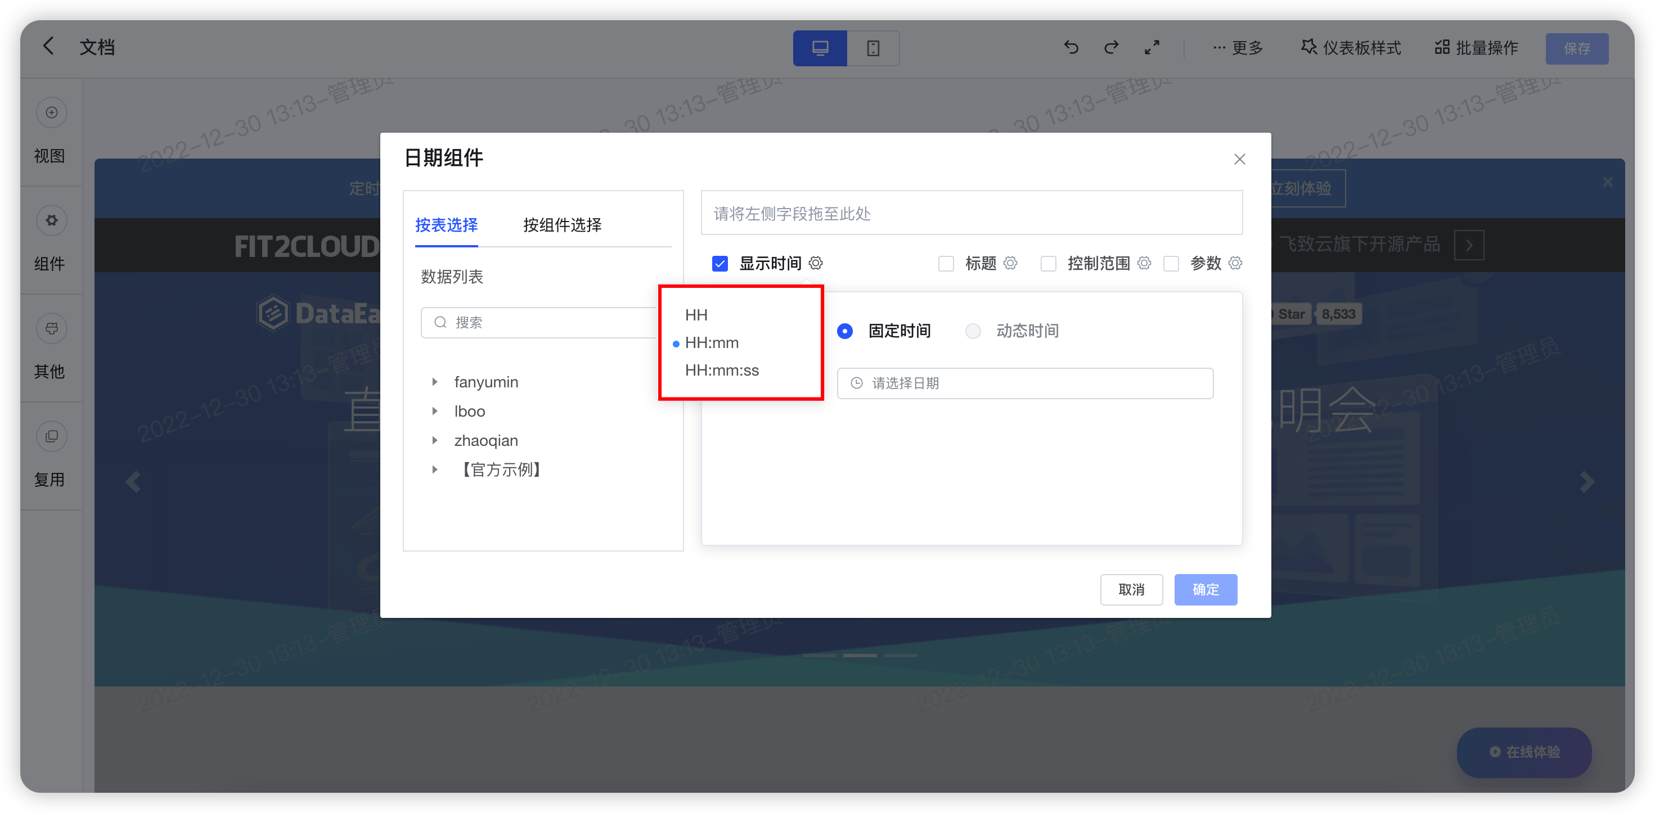Expand the 【官方示例】 node

pos(435,469)
